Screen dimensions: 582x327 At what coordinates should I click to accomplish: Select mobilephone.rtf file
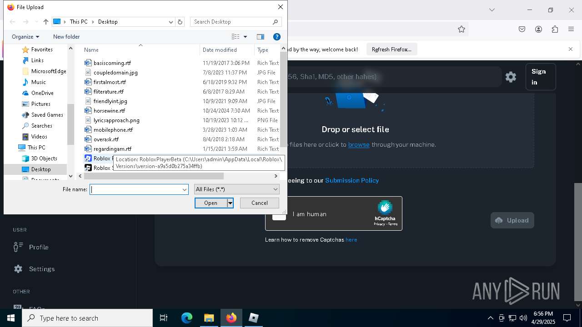[113, 130]
